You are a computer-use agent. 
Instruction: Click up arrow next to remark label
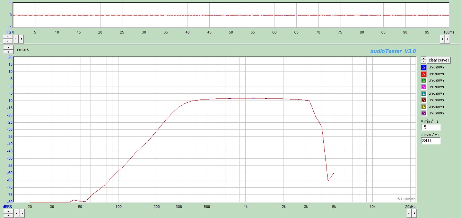8,48
